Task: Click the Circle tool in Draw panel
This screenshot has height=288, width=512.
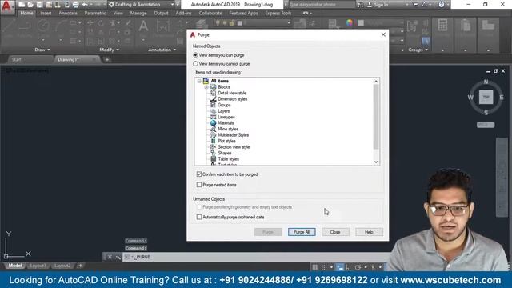Action: (42, 26)
